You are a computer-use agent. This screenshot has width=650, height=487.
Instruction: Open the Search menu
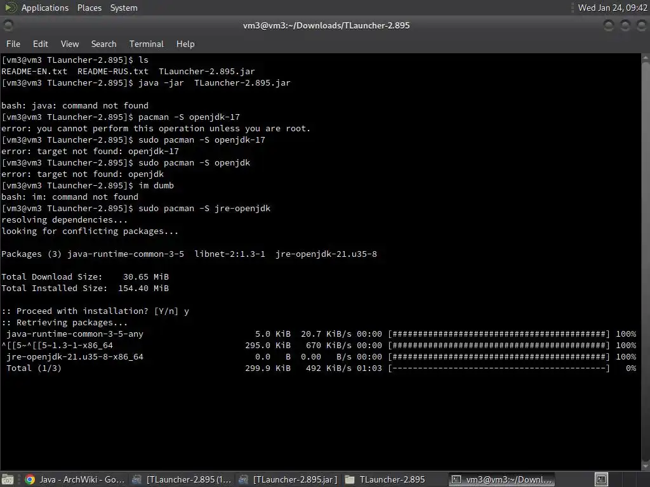tap(103, 44)
